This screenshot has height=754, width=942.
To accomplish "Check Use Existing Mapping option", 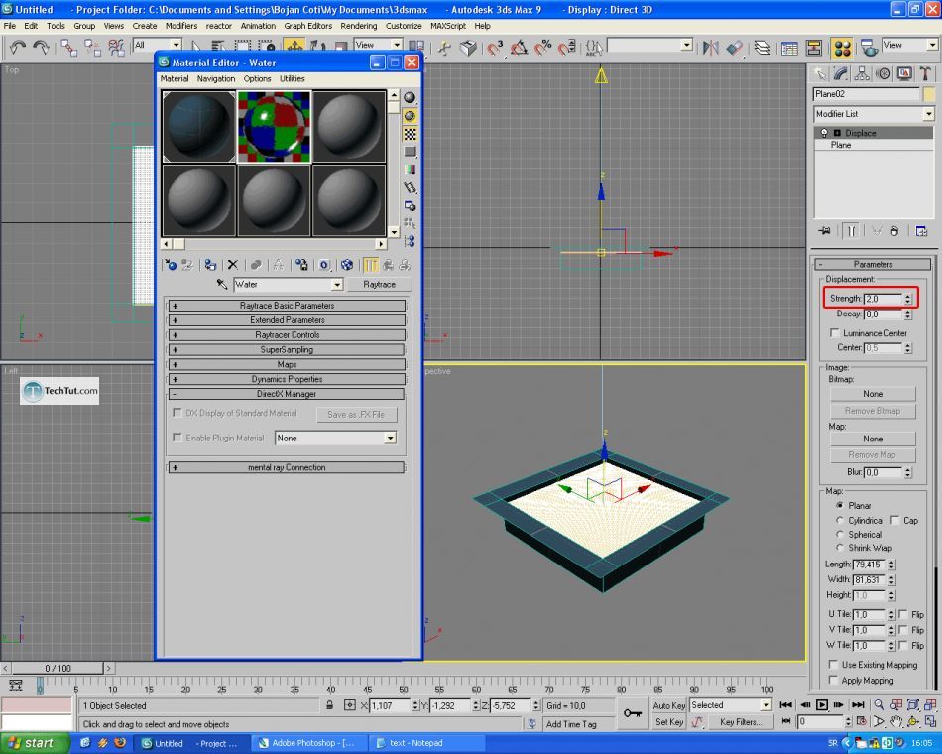I will tap(834, 665).
